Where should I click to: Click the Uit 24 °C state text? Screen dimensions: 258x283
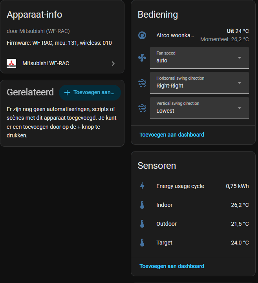click(x=238, y=31)
